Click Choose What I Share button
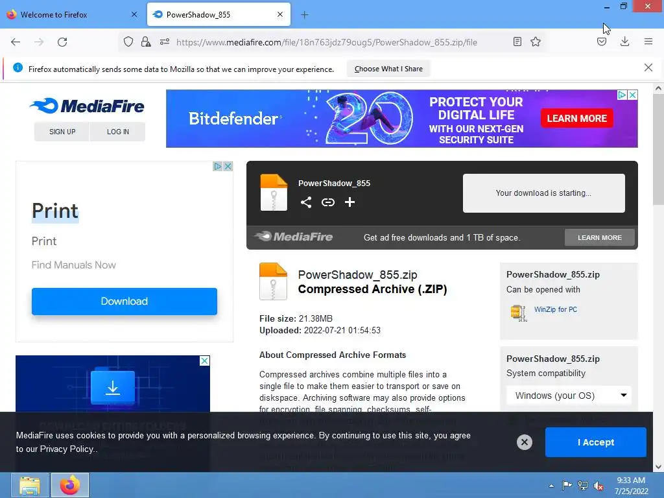This screenshot has height=498, width=664. click(388, 69)
